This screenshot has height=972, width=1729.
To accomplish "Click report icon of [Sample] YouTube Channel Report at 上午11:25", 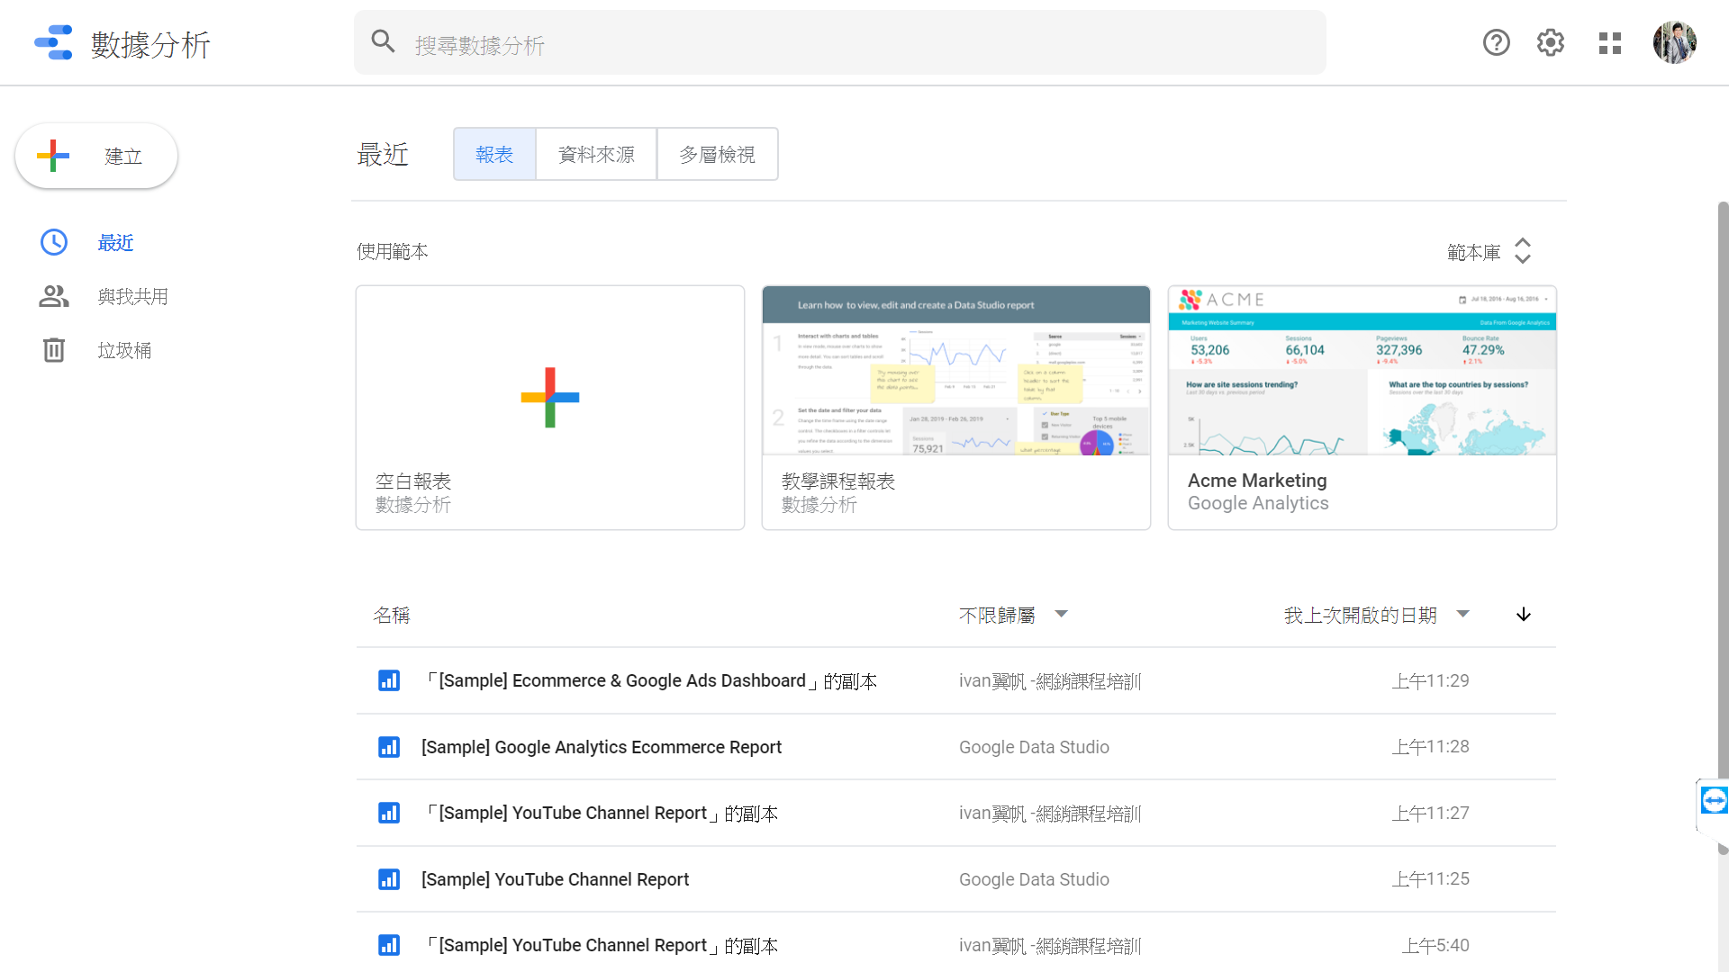I will [389, 879].
